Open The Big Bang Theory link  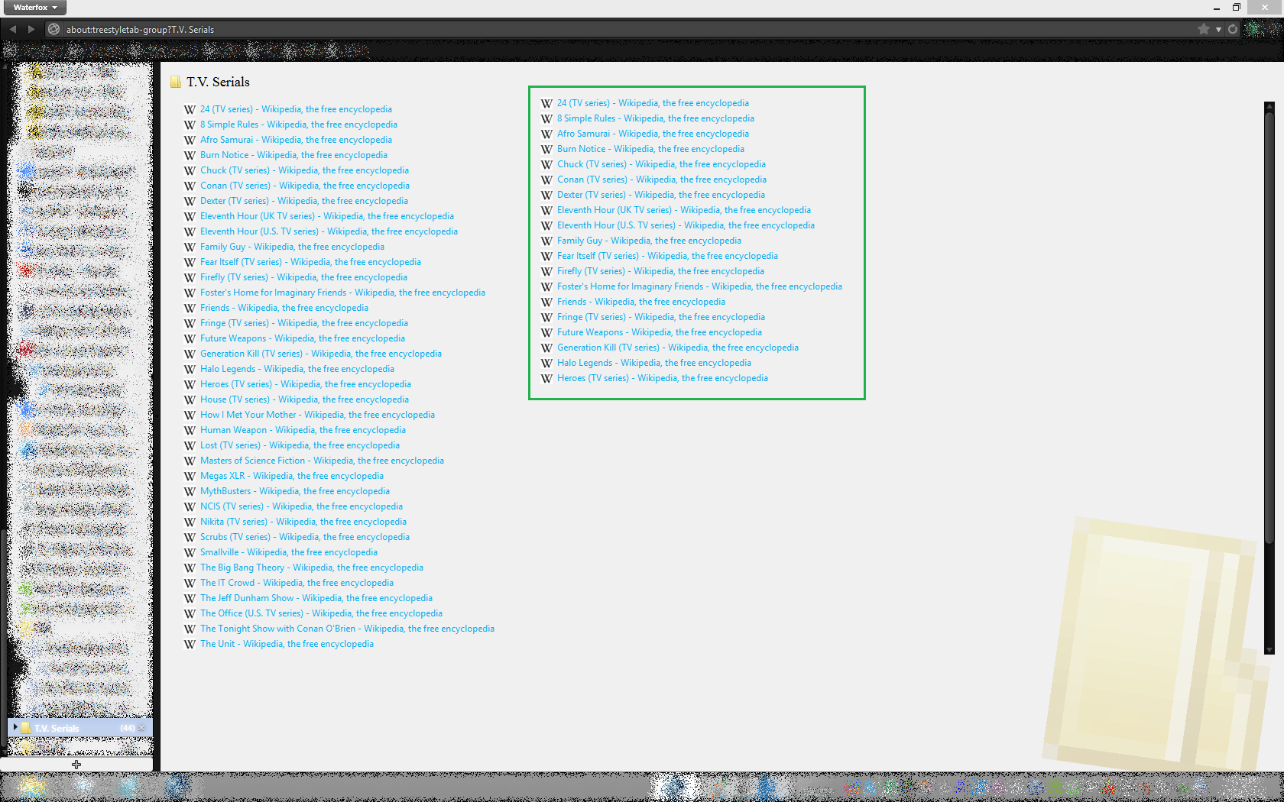pos(312,568)
